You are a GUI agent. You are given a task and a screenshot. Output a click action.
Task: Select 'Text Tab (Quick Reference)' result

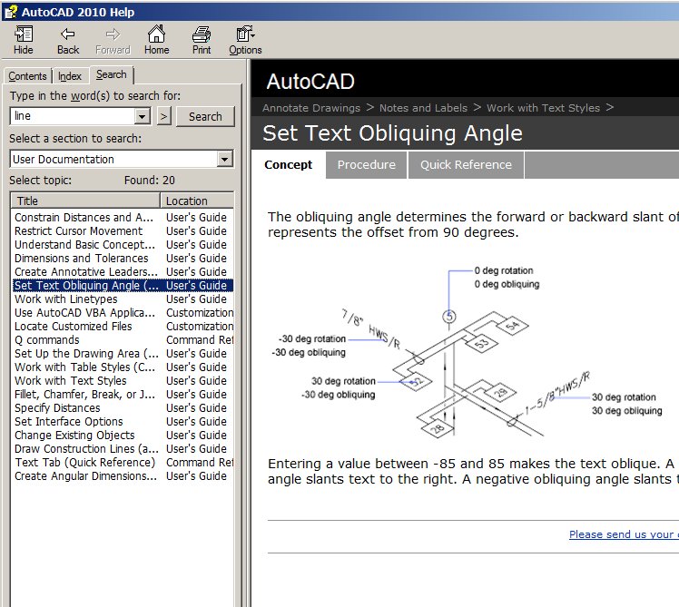[123, 463]
